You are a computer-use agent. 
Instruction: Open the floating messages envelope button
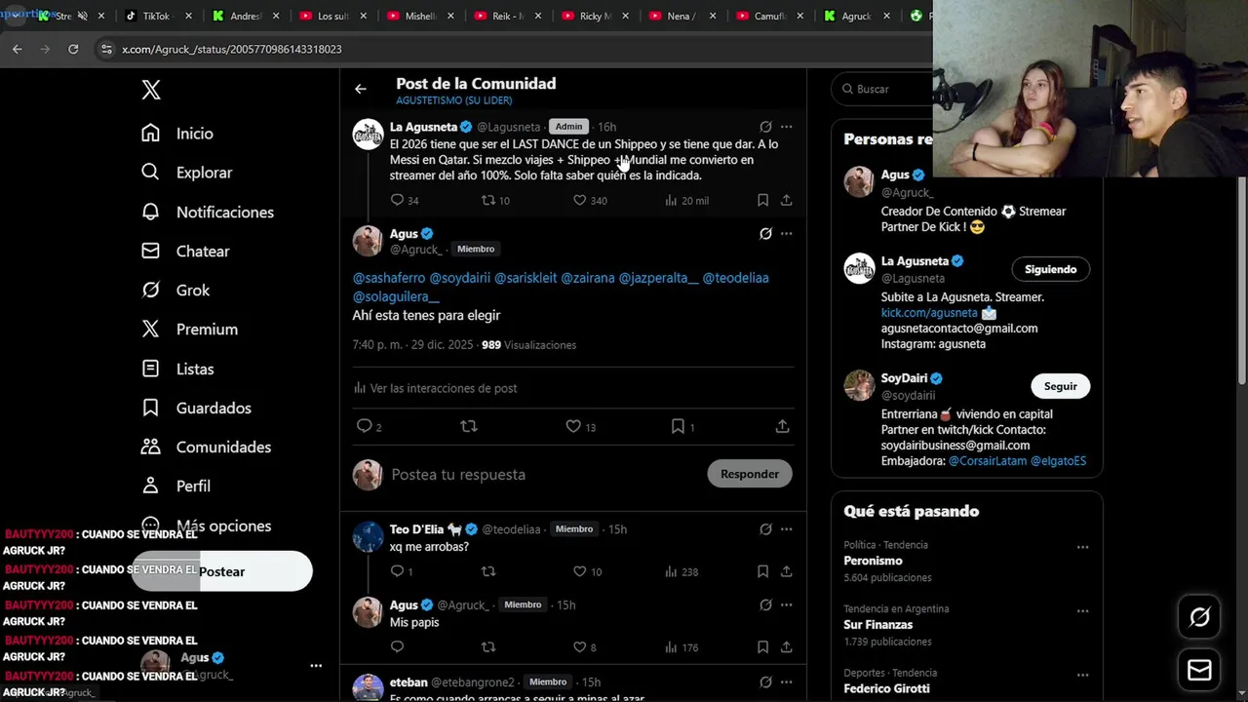coord(1199,671)
